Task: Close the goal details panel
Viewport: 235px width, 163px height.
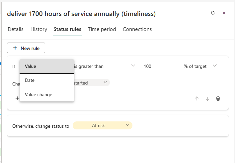Action: 224,13
